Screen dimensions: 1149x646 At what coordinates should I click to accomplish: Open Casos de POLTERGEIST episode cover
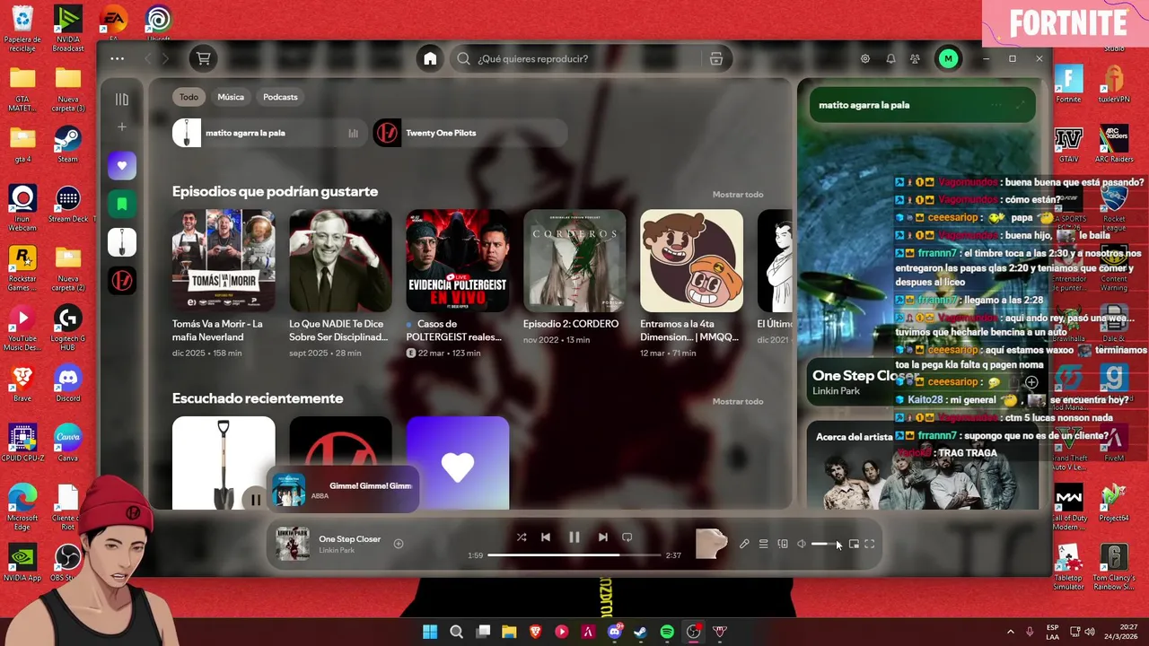[458, 261]
